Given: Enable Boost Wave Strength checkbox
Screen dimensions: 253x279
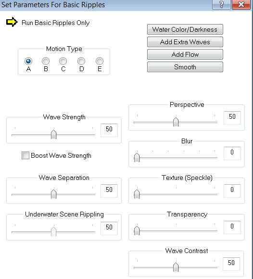Looking at the screenshot, I should point(25,155).
